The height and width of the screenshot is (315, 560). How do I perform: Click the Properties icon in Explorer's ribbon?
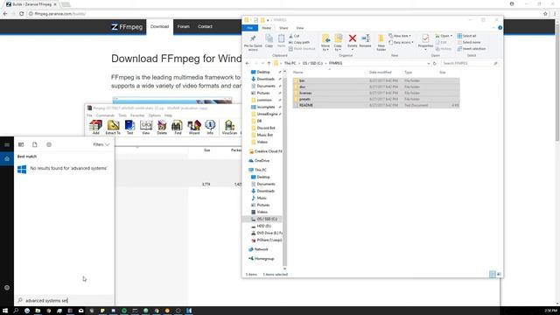(x=425, y=41)
